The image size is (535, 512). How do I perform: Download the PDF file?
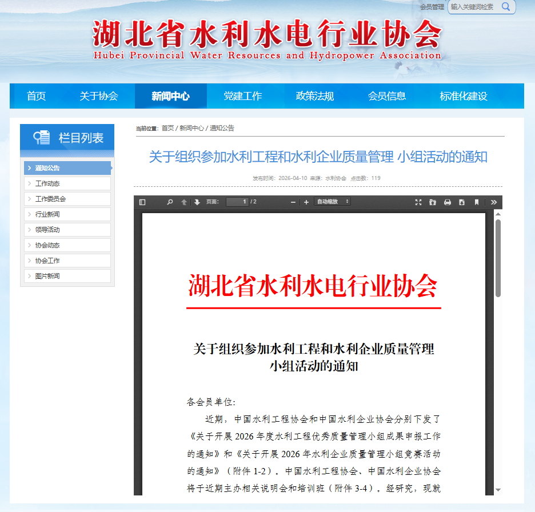point(462,202)
